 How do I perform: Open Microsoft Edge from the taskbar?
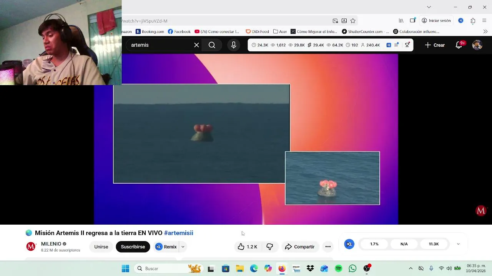[254, 269]
